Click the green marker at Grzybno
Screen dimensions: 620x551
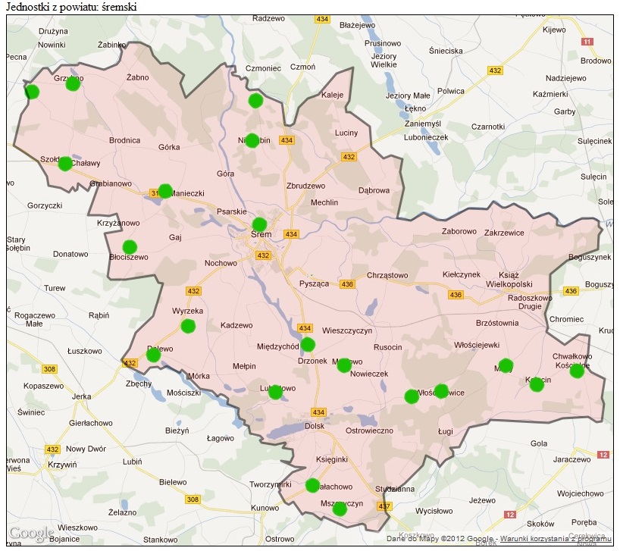pyautogui.click(x=73, y=84)
